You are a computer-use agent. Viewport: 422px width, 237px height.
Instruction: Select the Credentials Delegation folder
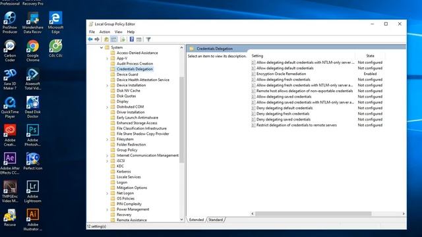(x=135, y=69)
